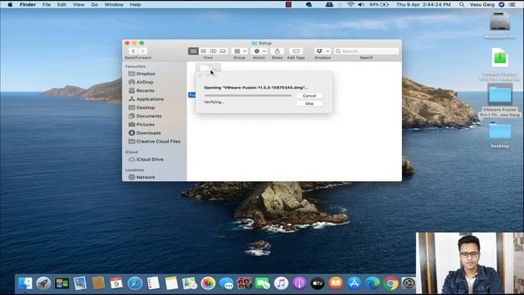Switch Finder to gallery view
Screen dimensions: 524x295
click(x=223, y=51)
